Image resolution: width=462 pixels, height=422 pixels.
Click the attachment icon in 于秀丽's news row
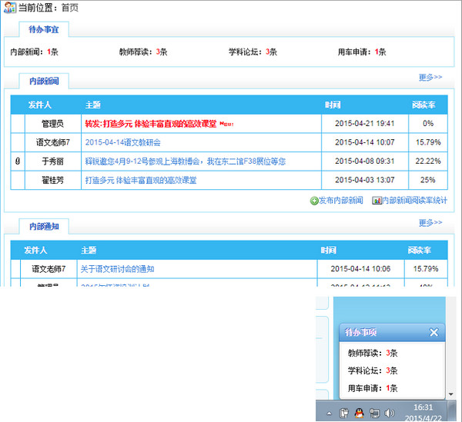[18, 161]
